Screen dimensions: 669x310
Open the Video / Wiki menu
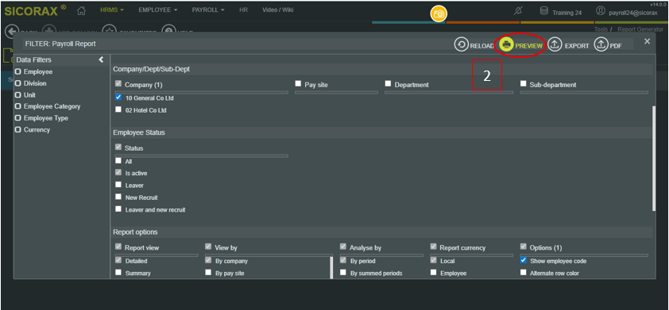278,10
